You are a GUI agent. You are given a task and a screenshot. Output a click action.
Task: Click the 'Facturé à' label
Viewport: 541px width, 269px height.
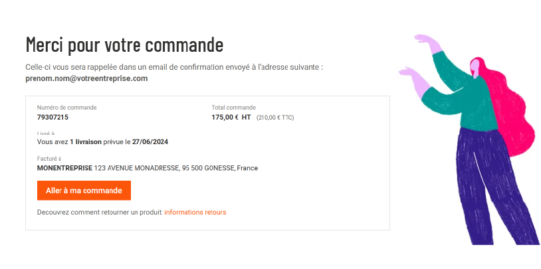tap(49, 159)
